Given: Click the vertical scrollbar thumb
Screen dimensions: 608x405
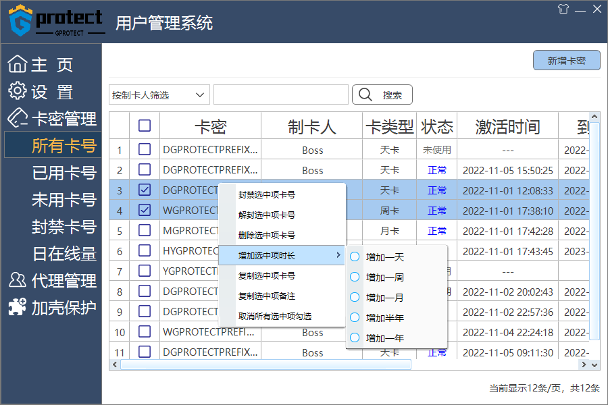Looking at the screenshot, I should tap(594, 231).
